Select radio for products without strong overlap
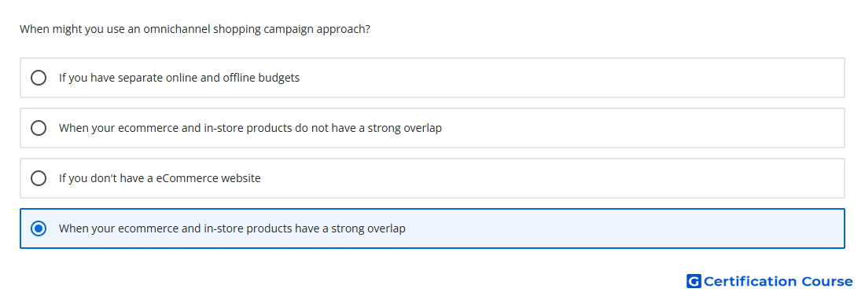The width and height of the screenshot is (865, 296). [x=39, y=128]
